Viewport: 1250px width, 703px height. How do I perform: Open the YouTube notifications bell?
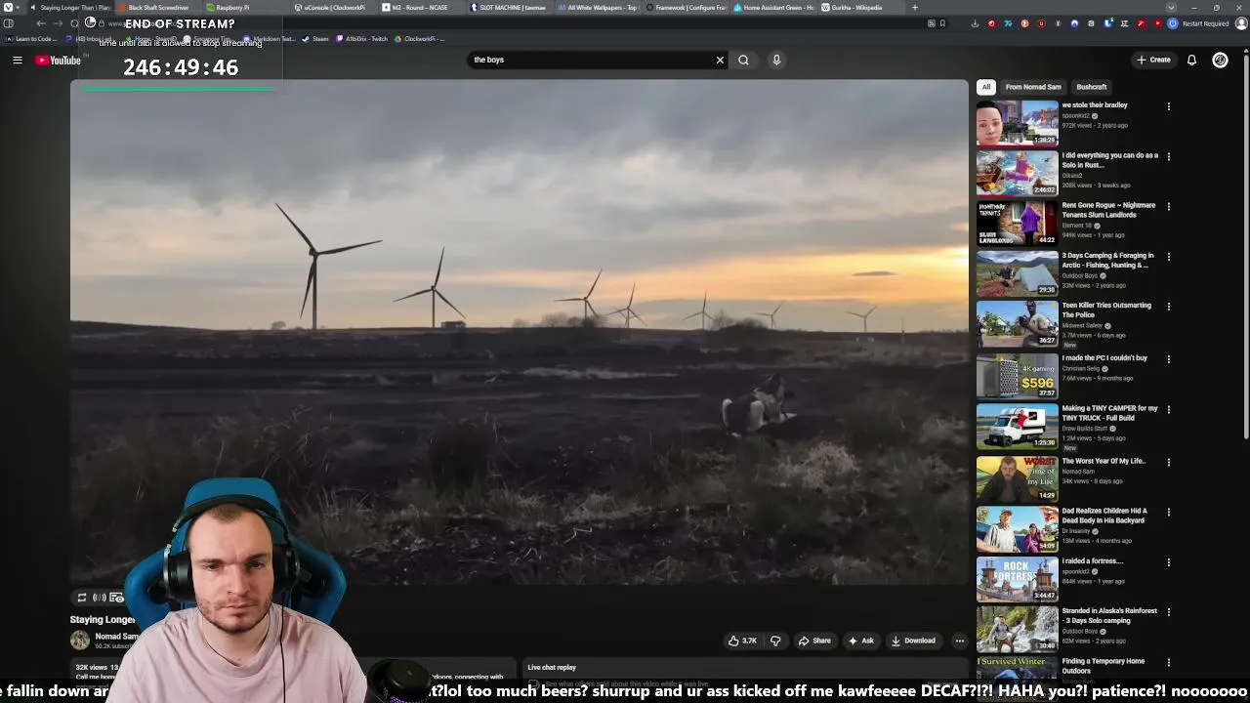point(1191,60)
